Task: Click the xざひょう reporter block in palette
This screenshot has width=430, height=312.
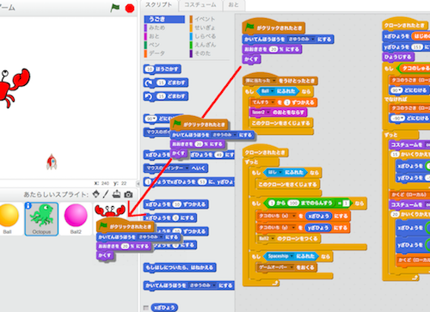Action: [x=164, y=308]
